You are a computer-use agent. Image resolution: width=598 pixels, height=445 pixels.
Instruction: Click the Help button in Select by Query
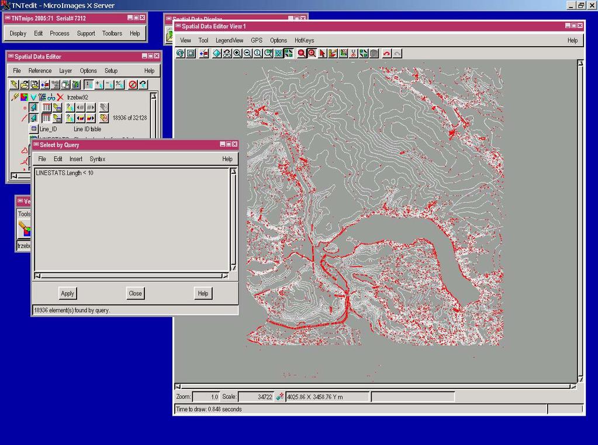pyautogui.click(x=203, y=293)
